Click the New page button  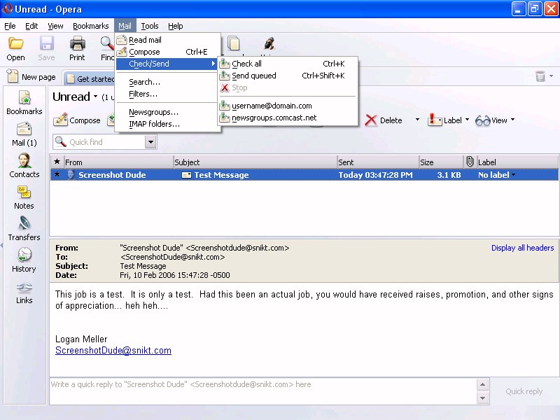tap(31, 77)
